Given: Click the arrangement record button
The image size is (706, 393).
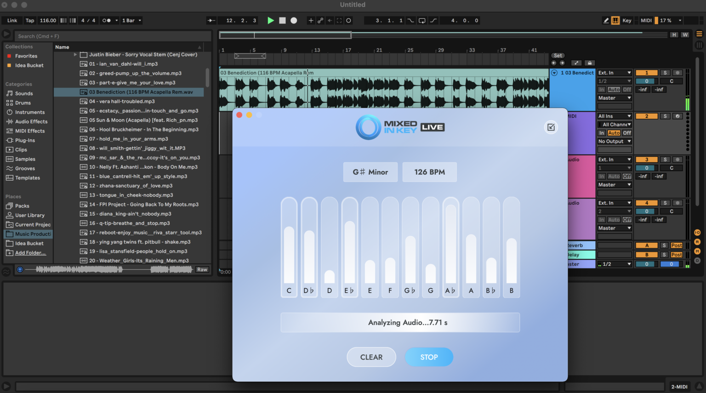Looking at the screenshot, I should tap(293, 20).
